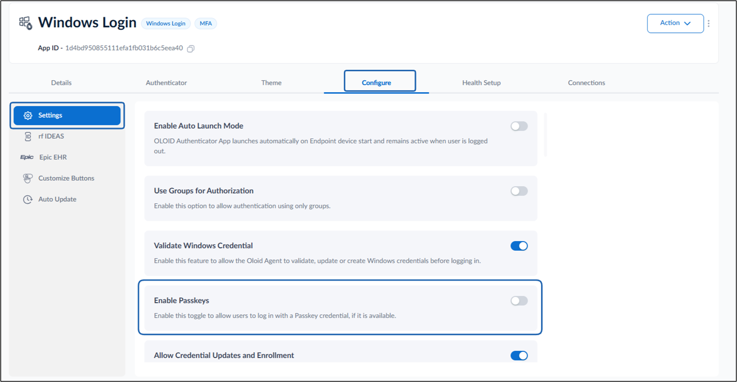
Task: Turn on Use Groups for Authorization
Action: [x=519, y=191]
